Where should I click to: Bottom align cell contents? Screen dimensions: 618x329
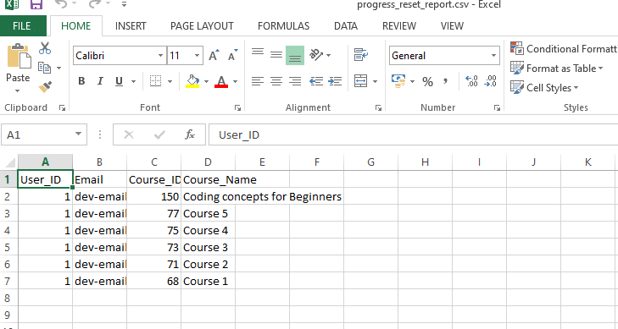295,55
